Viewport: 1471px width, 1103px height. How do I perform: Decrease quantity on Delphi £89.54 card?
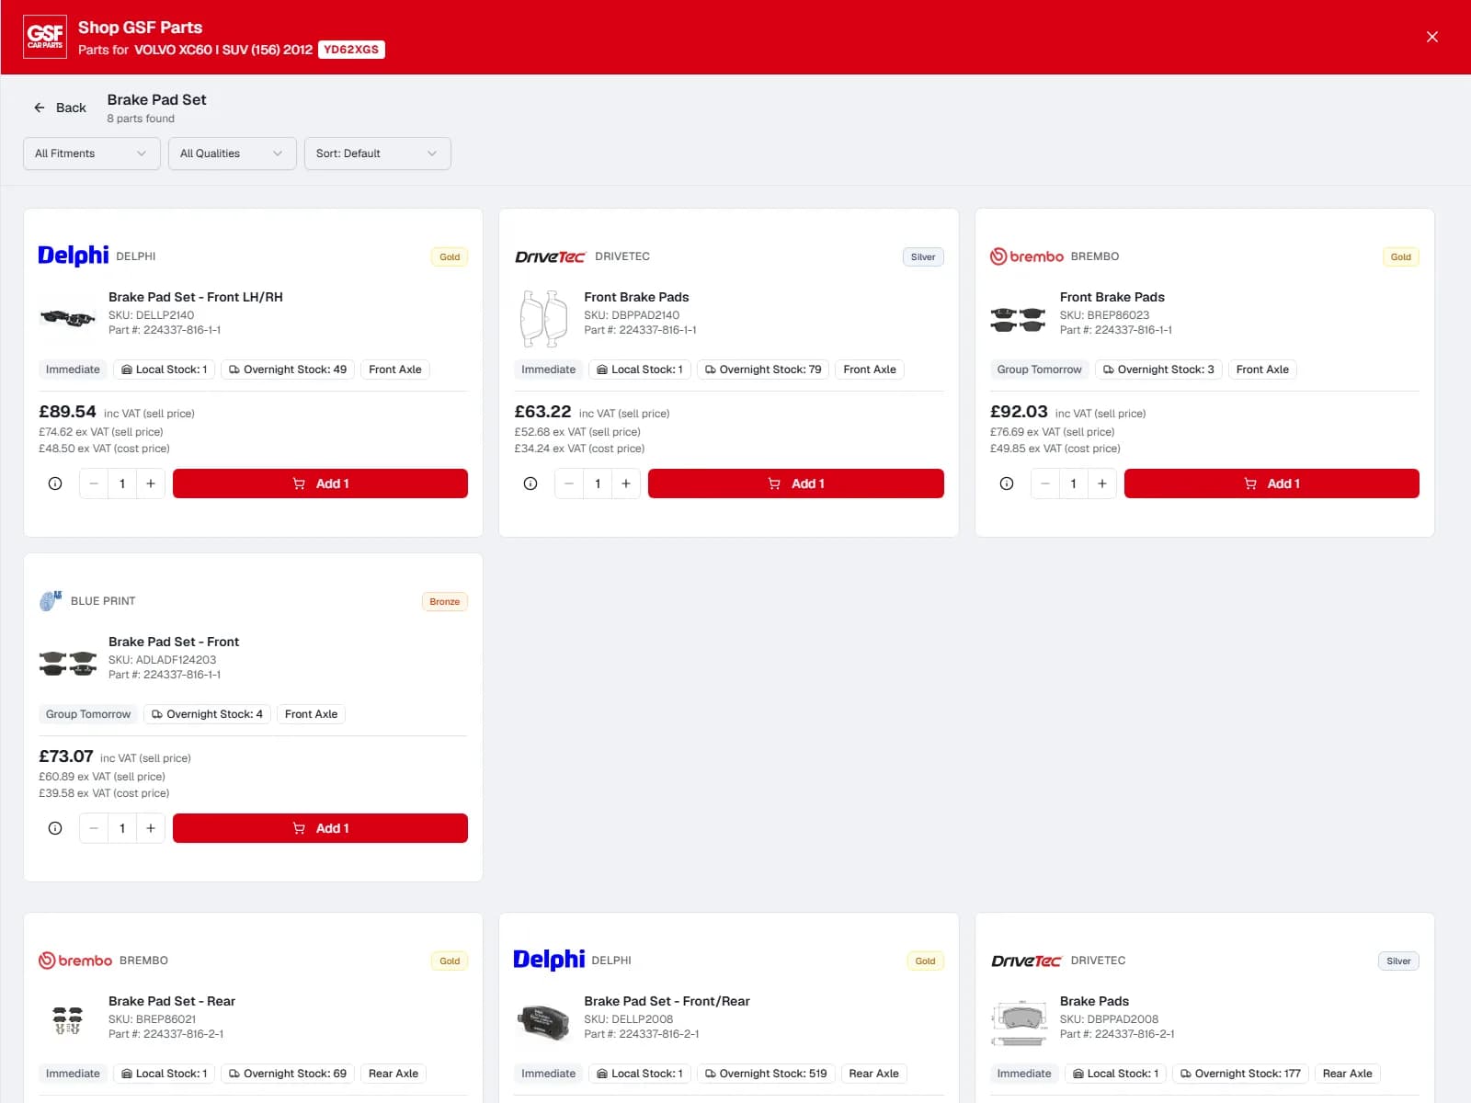point(94,483)
